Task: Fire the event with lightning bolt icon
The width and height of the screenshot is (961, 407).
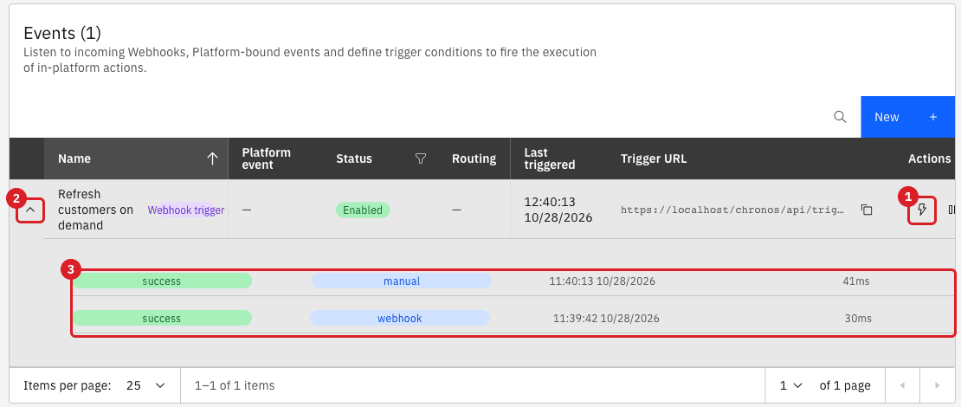Action: (x=922, y=210)
